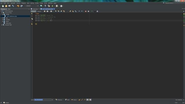This screenshot has width=185, height=104.
Task: Click the lightbulb hint on line one
Action: pyautogui.click(x=32, y=14)
